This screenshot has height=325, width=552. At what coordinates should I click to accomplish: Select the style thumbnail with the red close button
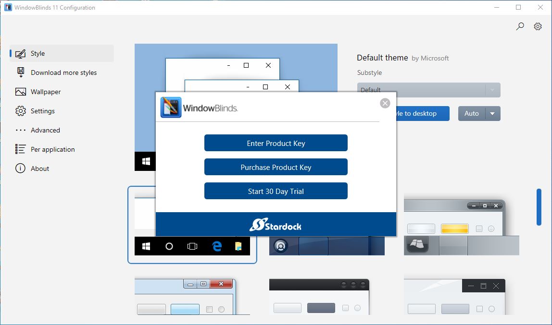pyautogui.click(x=192, y=297)
